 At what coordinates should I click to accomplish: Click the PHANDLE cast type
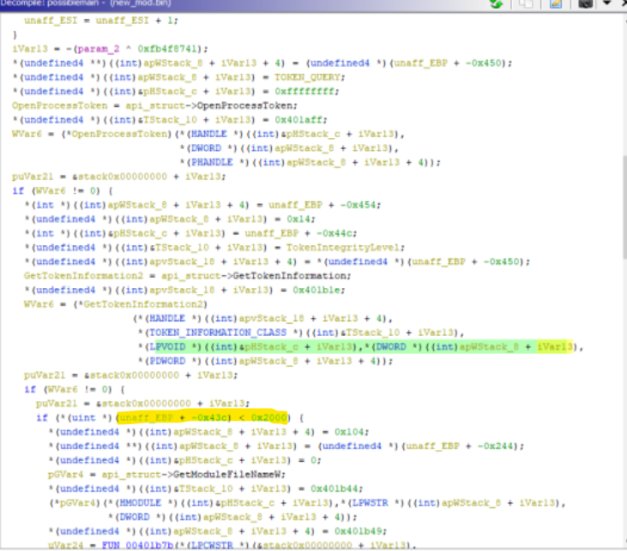[212, 162]
